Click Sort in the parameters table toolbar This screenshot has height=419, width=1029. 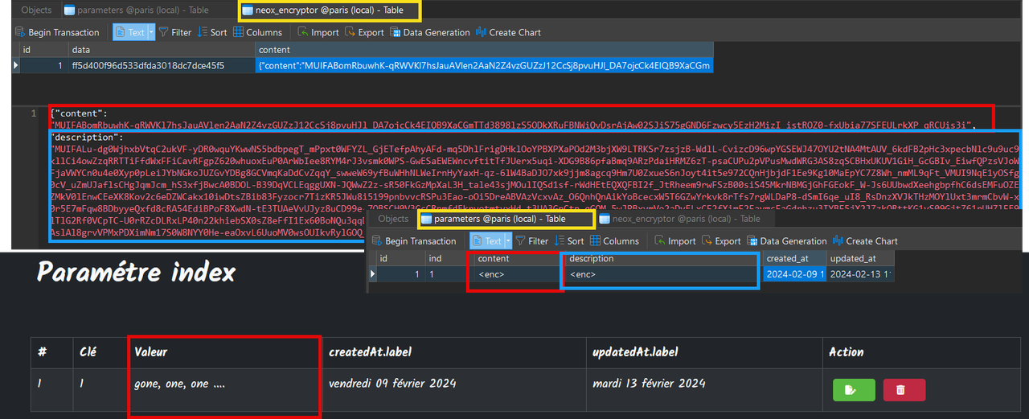click(569, 240)
